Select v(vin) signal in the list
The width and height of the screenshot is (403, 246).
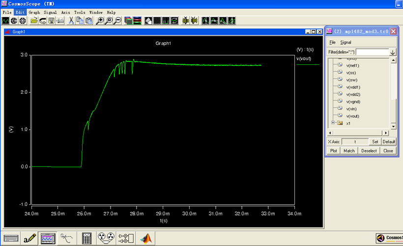(352, 109)
